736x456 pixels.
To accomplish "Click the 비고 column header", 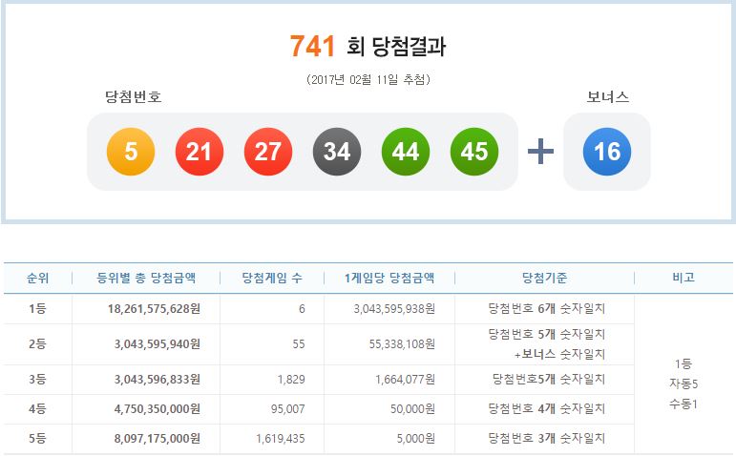I will tap(683, 279).
